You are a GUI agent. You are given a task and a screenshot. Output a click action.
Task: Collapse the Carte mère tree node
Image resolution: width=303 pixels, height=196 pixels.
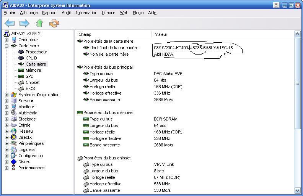[x=7, y=46]
